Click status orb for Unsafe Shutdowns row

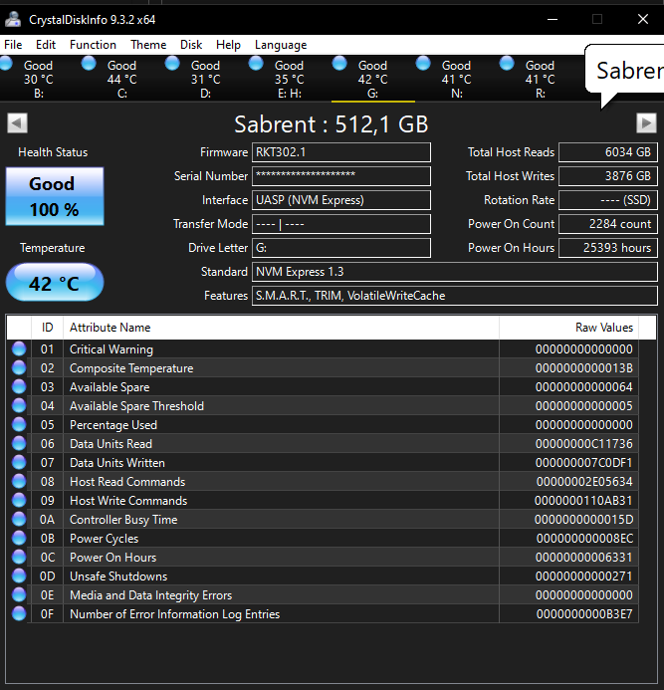[19, 576]
